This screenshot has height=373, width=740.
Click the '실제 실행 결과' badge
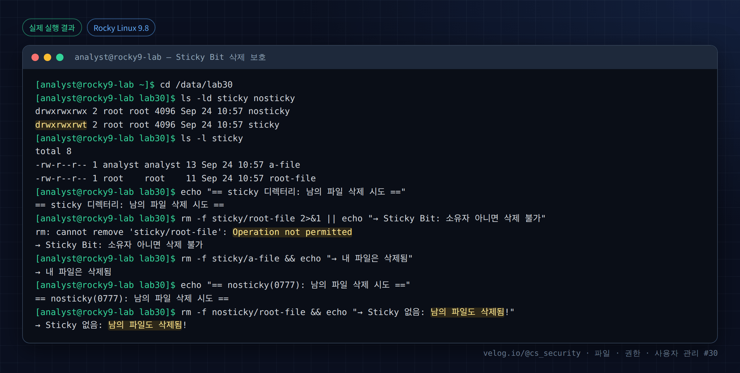(x=52, y=28)
